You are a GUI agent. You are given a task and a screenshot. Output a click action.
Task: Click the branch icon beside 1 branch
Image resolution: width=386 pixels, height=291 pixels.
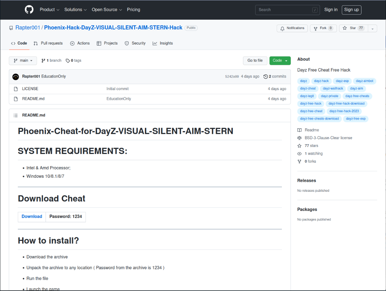pos(43,61)
